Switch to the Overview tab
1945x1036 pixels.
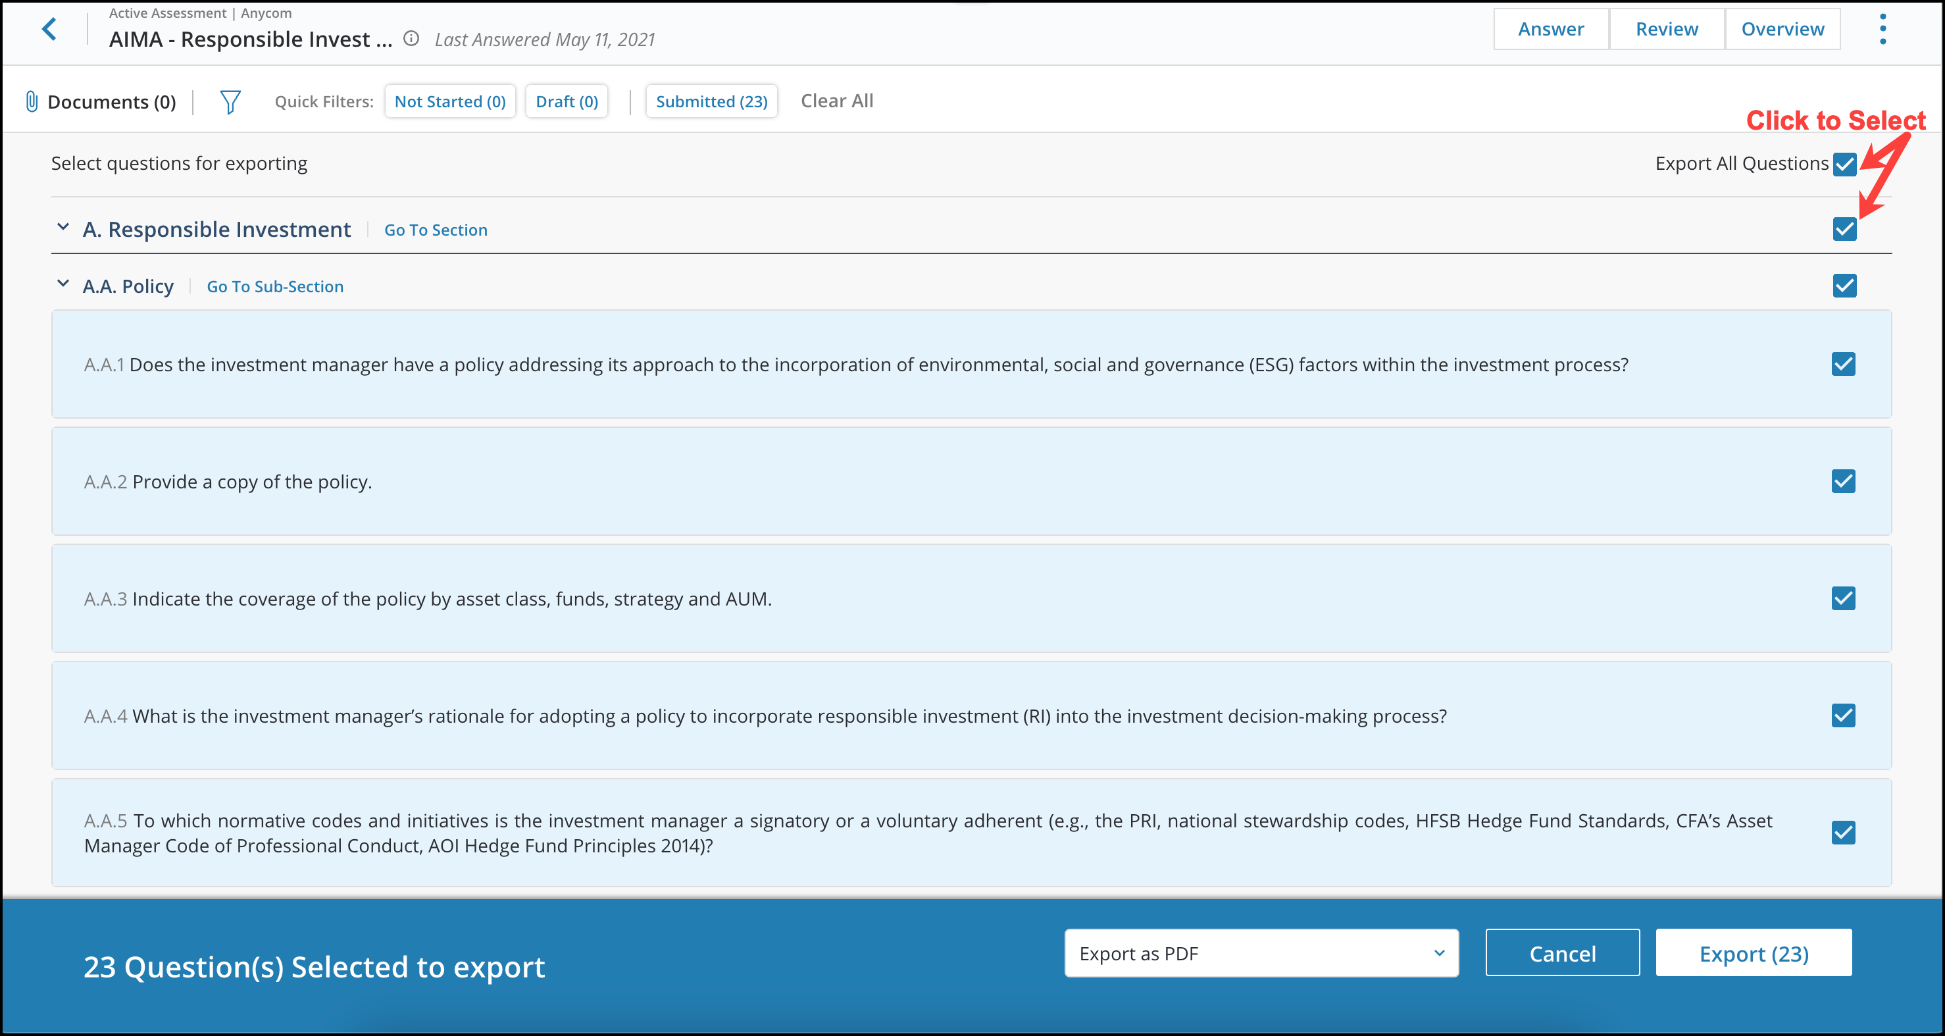tap(1782, 30)
